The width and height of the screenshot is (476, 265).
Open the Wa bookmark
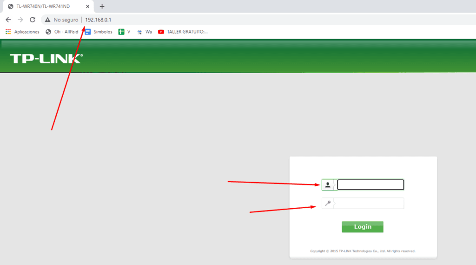[144, 32]
